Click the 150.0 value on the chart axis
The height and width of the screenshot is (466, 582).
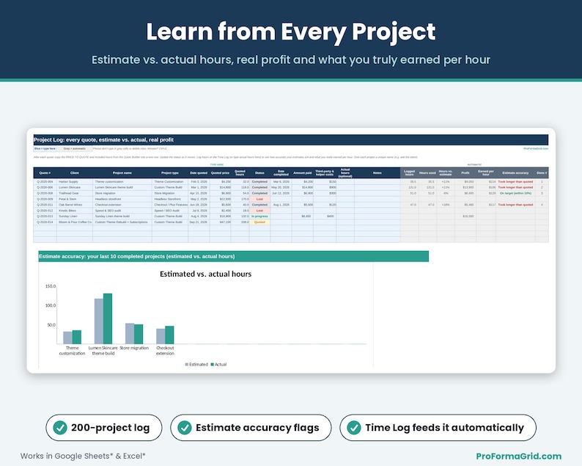point(51,286)
